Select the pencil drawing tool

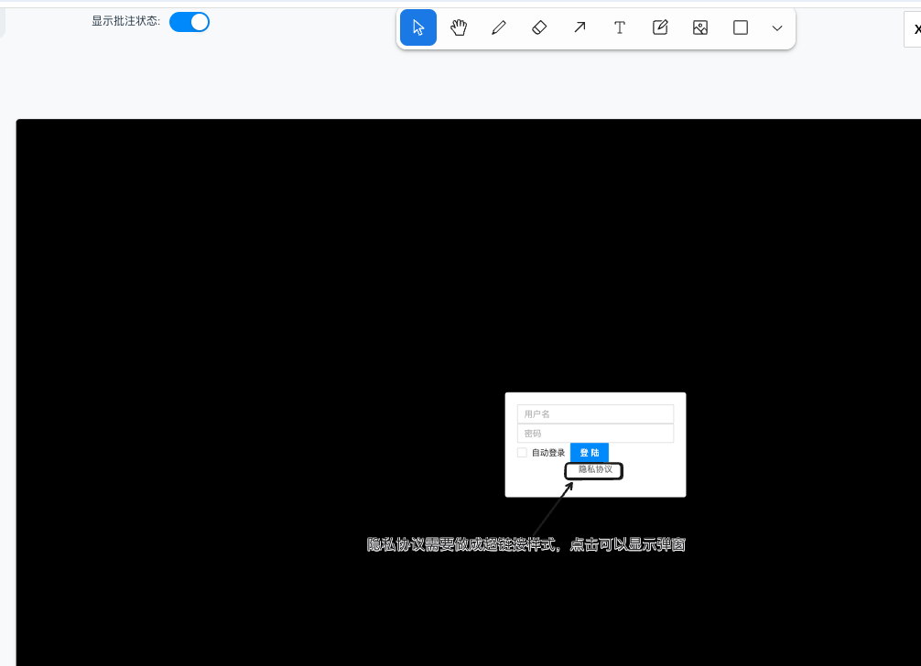pyautogui.click(x=498, y=27)
